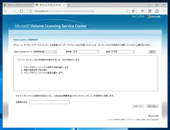
Task: Click list item 3 about 言語を選択します
Action: [44, 73]
